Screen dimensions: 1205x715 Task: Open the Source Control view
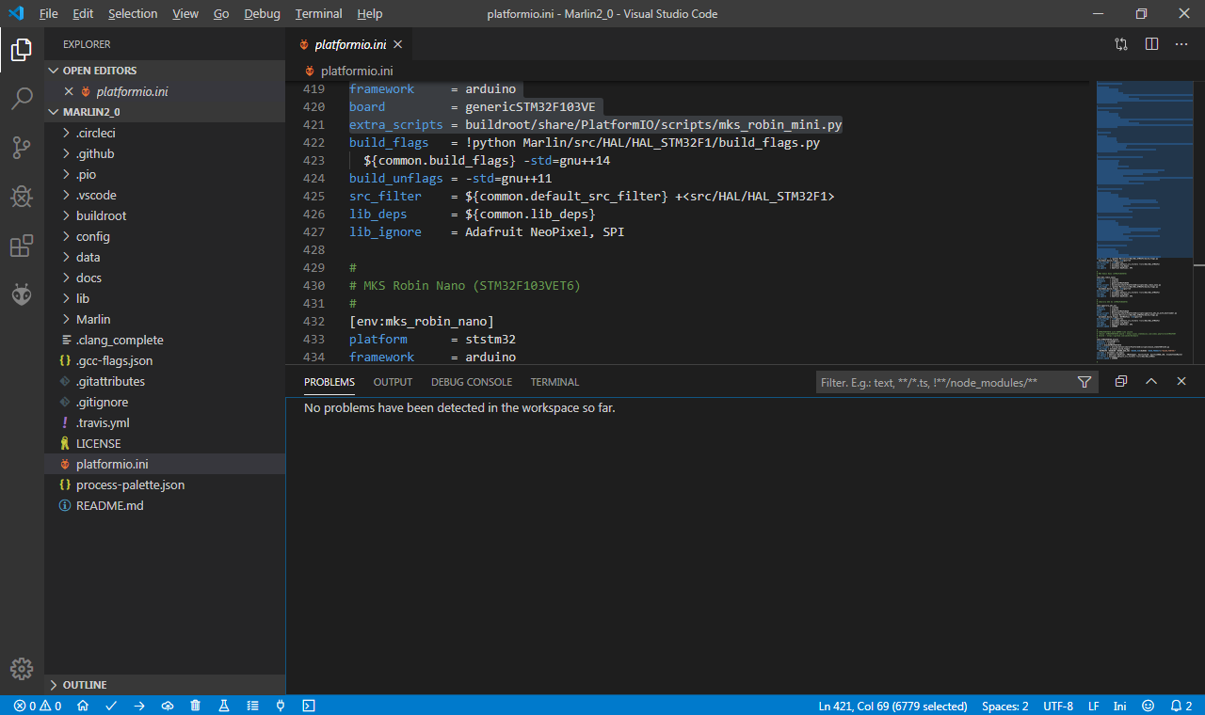pyautogui.click(x=22, y=147)
